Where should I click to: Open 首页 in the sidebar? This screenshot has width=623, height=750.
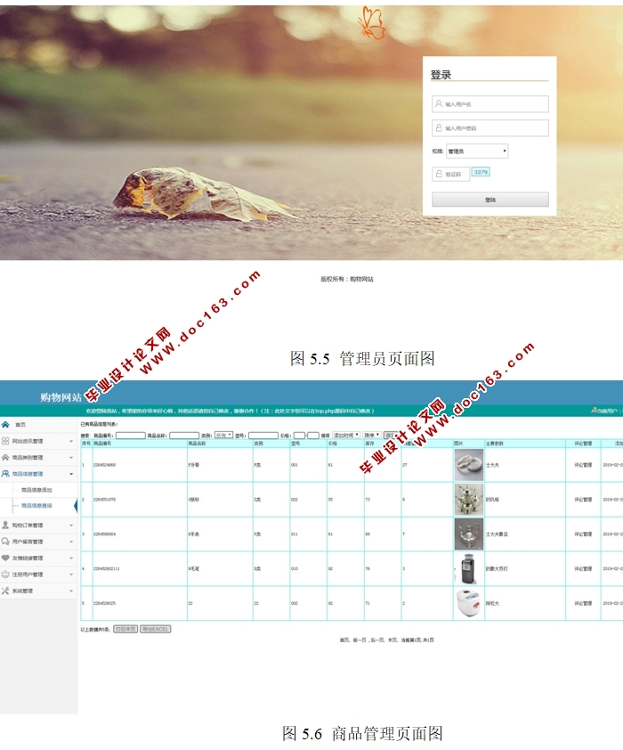coord(20,425)
